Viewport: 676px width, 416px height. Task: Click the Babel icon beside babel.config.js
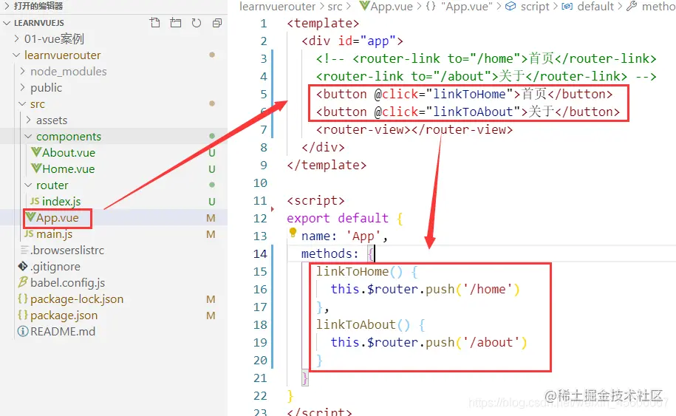[23, 282]
